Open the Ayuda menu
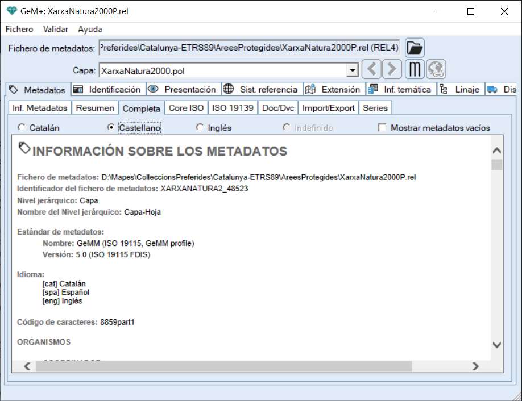The height and width of the screenshot is (401, 522). (90, 29)
